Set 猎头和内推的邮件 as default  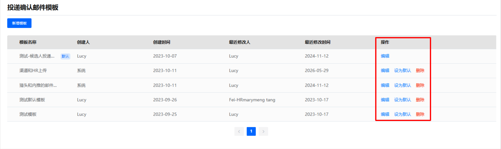coord(402,85)
